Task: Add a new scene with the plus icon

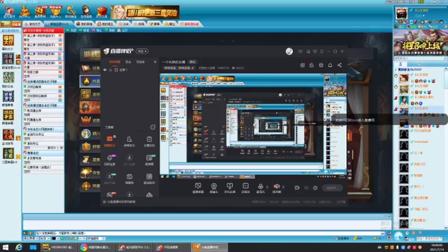Action: [x=155, y=62]
